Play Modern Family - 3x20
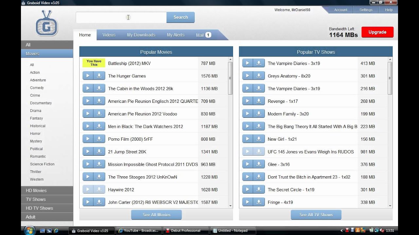 click(247, 114)
